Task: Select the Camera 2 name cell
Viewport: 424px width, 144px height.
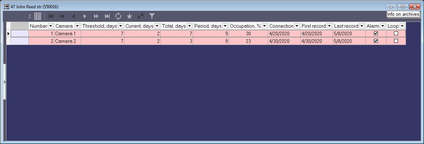Action: click(x=67, y=41)
